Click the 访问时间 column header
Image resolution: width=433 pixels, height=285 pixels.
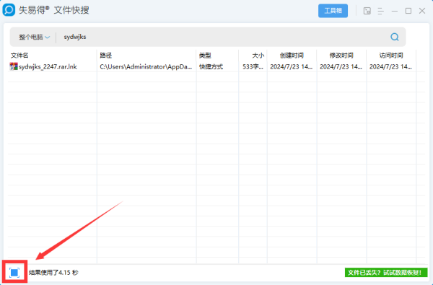click(x=391, y=56)
